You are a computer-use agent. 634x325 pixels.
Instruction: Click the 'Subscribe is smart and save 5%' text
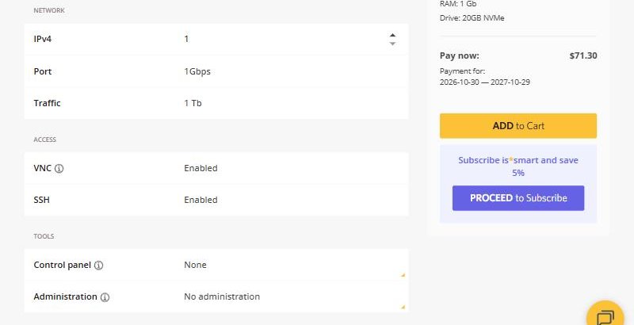click(518, 166)
